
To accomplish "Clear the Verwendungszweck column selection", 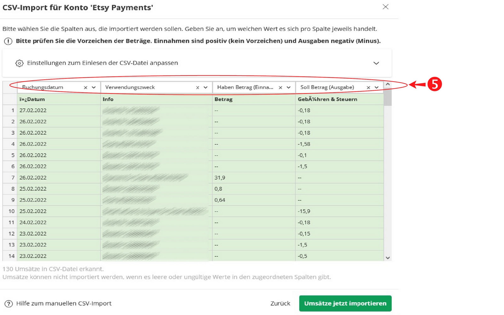I will pyautogui.click(x=198, y=88).
